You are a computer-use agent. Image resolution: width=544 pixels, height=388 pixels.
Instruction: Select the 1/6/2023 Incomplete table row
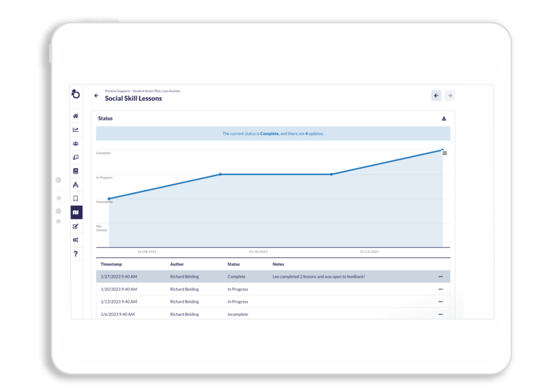point(261,314)
